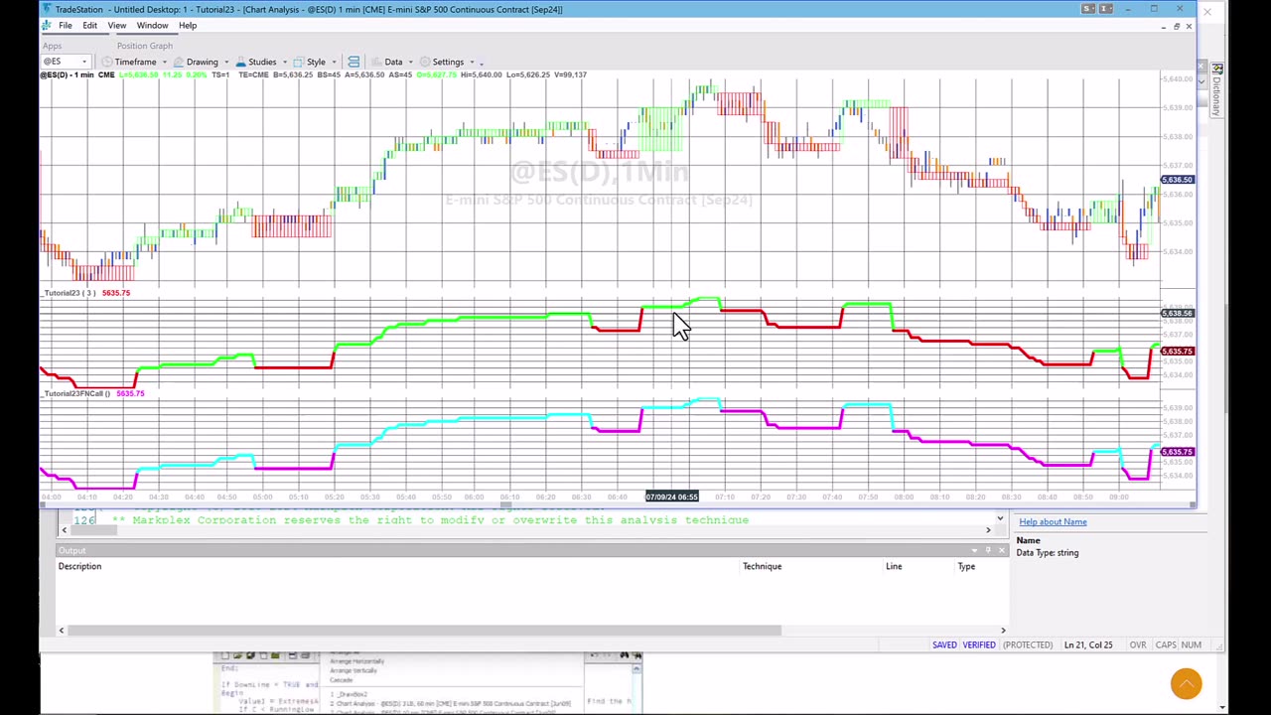Click the SAVED status indicator

coord(944,645)
